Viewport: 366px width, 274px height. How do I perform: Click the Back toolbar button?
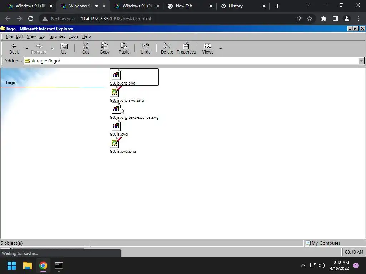(14, 49)
